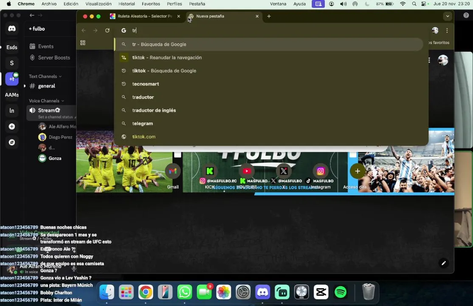Open Finder from the Dock
The height and width of the screenshot is (306, 473).
tap(107, 292)
